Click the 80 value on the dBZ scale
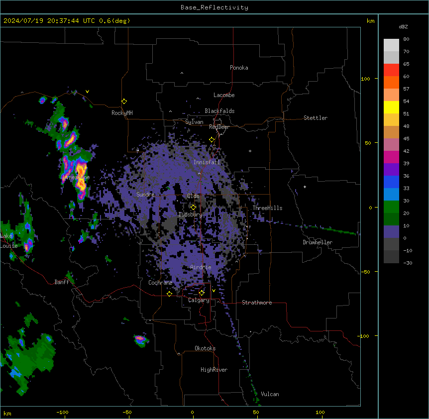Viewport: 429px width, 419px height. [406, 39]
